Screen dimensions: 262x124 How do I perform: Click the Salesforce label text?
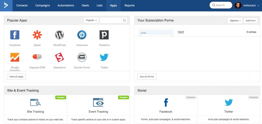coord(59,67)
